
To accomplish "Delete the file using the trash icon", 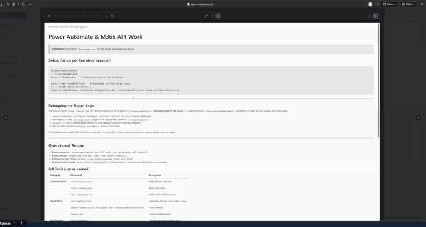I will click(14, 4).
